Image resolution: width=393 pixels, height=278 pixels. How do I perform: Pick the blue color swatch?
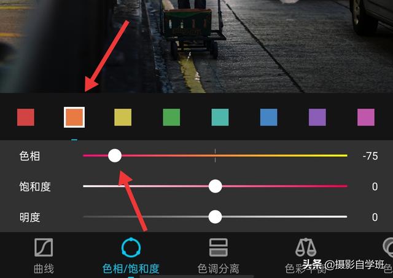(x=269, y=117)
